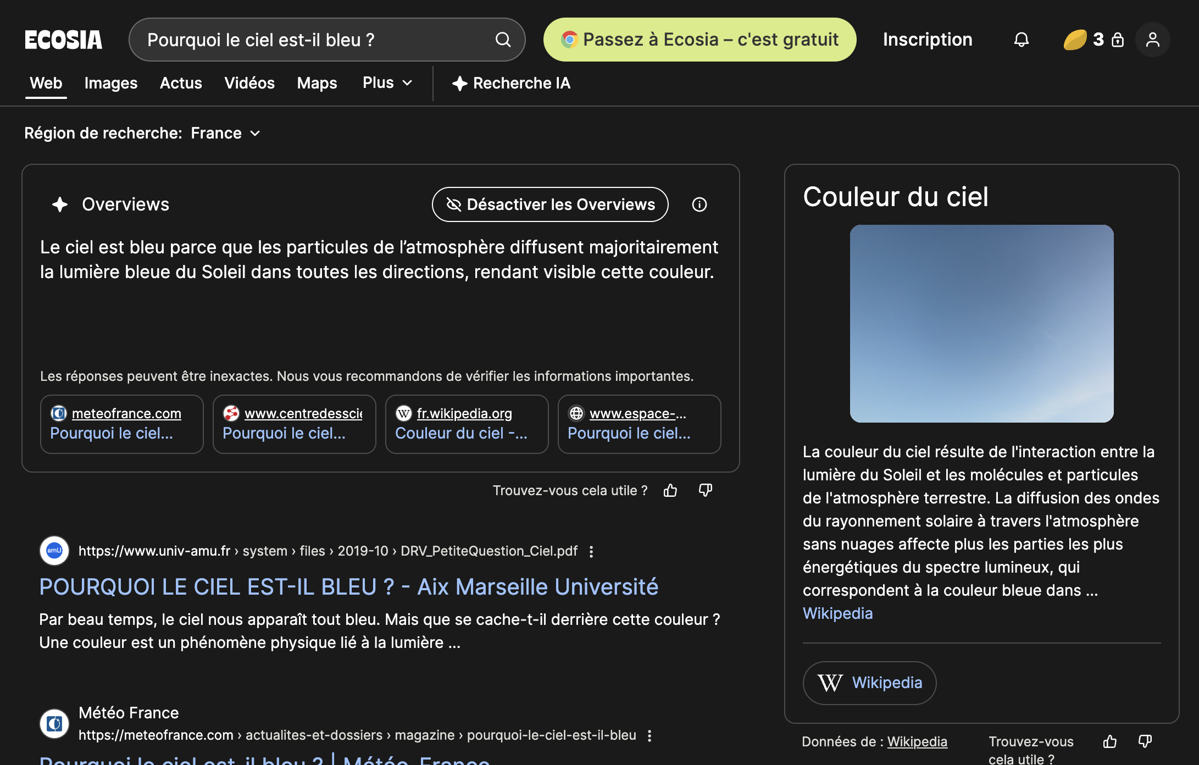
Task: Open the notifications bell
Action: click(1021, 40)
